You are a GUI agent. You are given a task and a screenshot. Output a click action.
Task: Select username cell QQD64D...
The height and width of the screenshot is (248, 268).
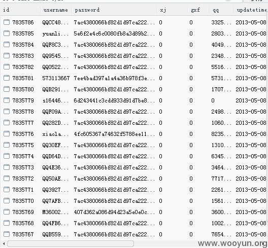55,156
